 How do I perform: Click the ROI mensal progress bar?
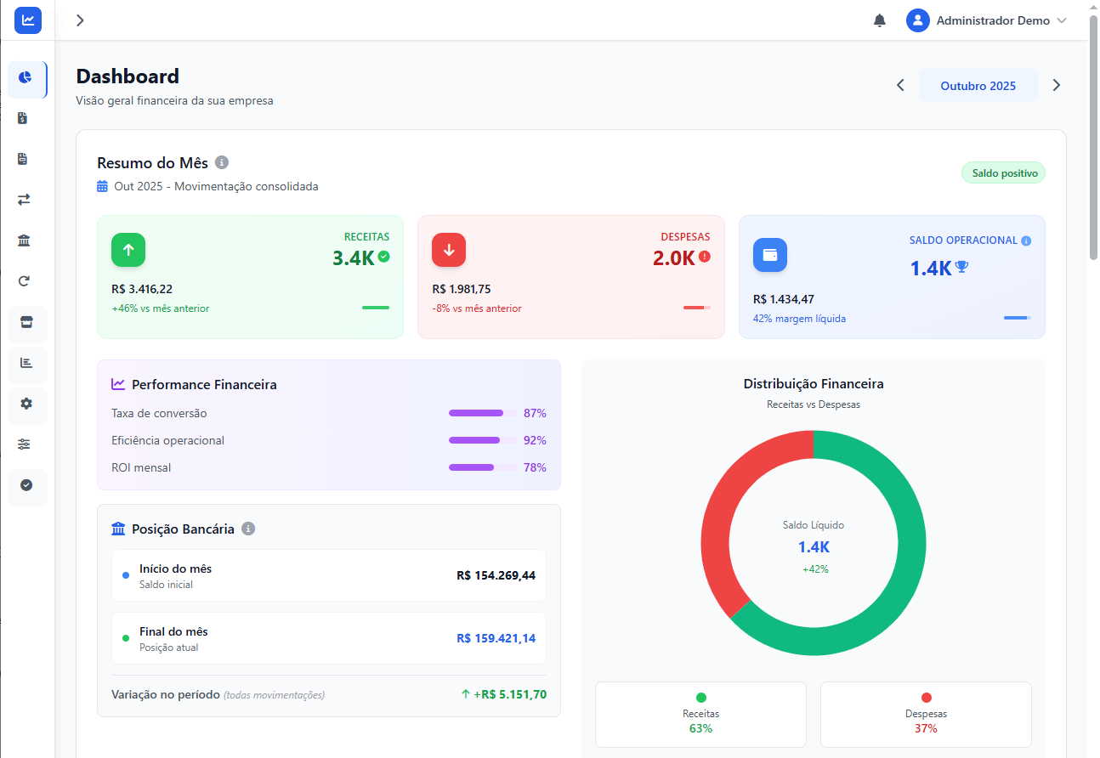pyautogui.click(x=477, y=467)
